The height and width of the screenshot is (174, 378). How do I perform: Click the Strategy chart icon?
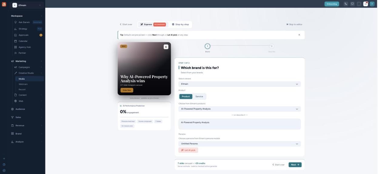16,29
